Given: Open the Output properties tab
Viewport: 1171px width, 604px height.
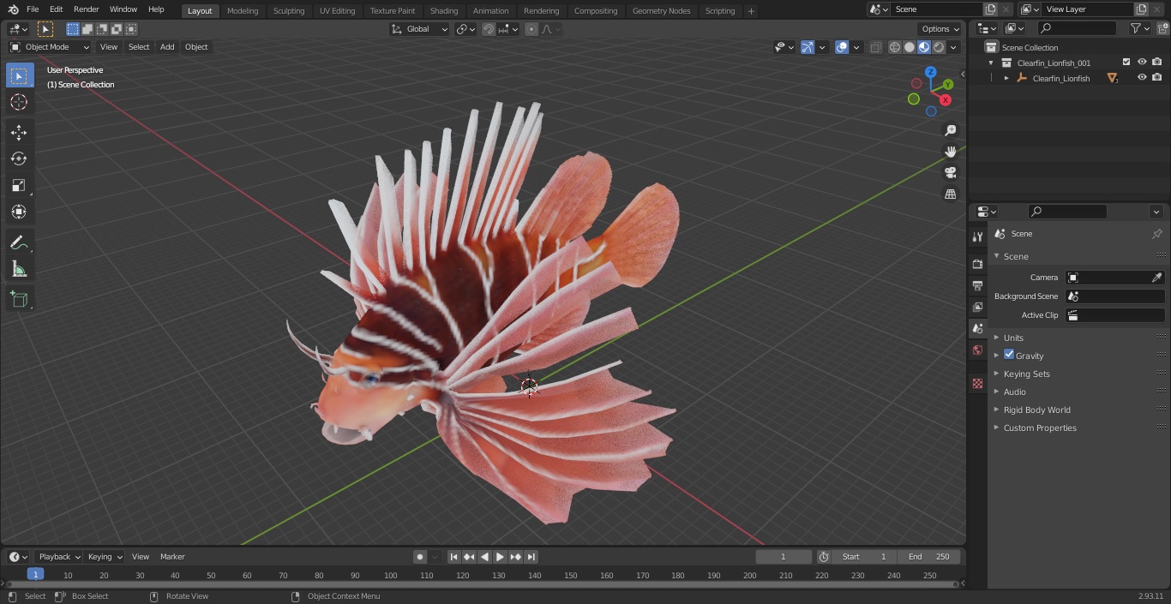Looking at the screenshot, I should click(977, 285).
